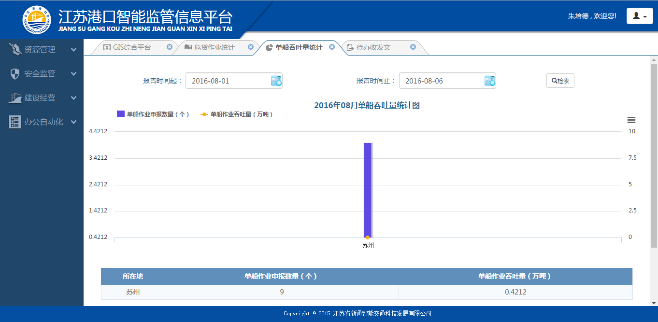Click the report start date input field

(x=227, y=81)
